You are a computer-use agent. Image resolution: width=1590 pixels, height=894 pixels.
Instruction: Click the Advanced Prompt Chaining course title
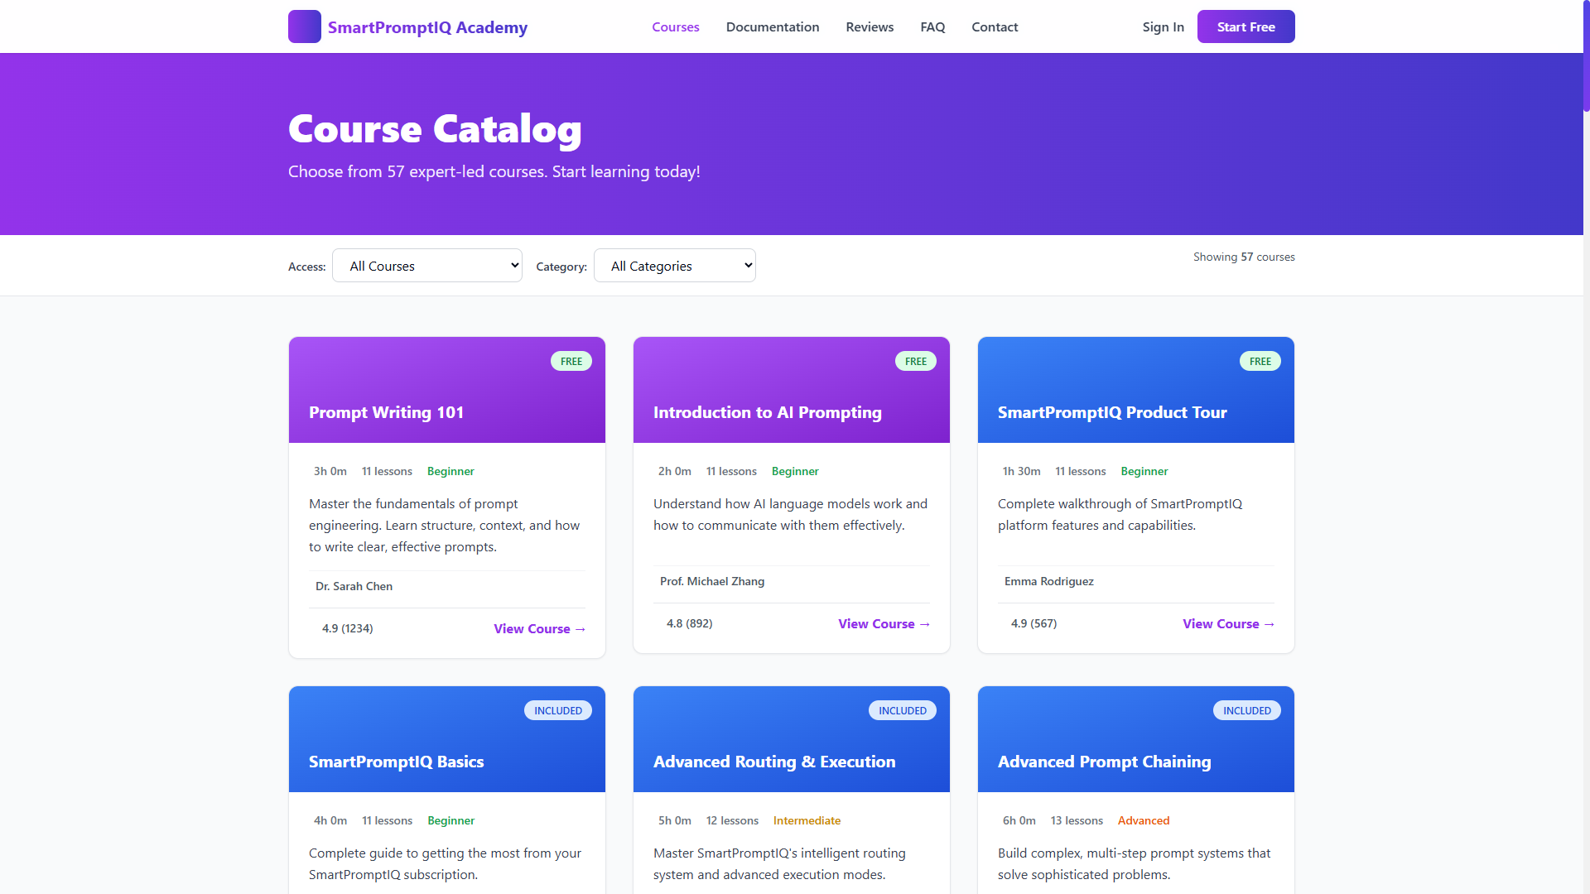[1104, 762]
